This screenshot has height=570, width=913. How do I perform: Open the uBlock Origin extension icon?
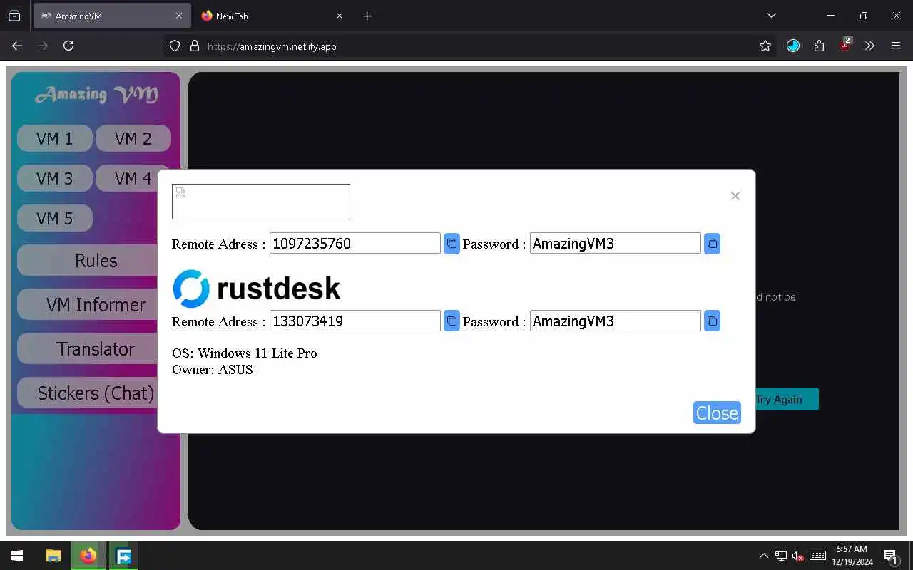click(845, 45)
